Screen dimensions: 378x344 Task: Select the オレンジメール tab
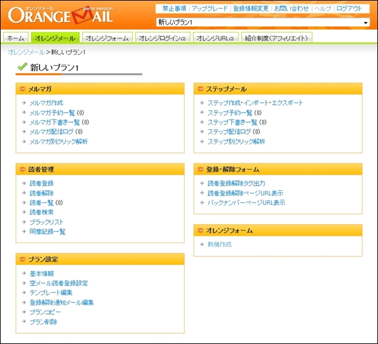pos(55,38)
